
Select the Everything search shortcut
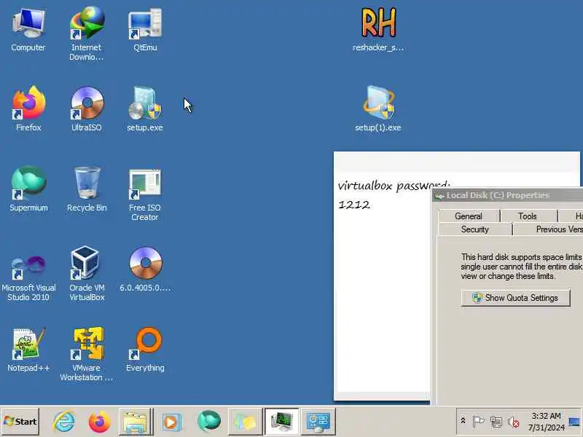145,350
